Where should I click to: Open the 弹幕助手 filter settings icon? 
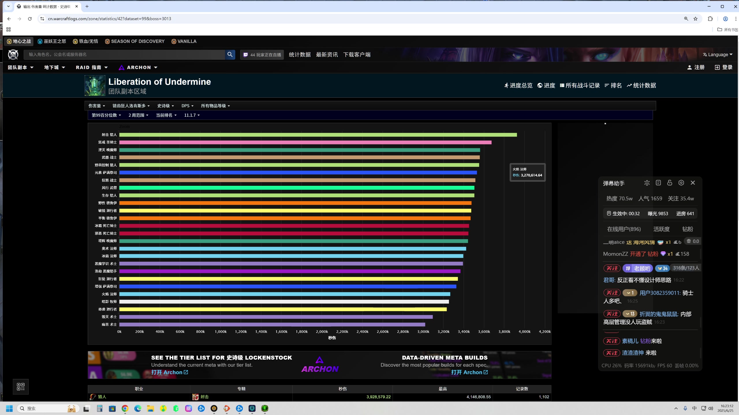[x=647, y=183]
